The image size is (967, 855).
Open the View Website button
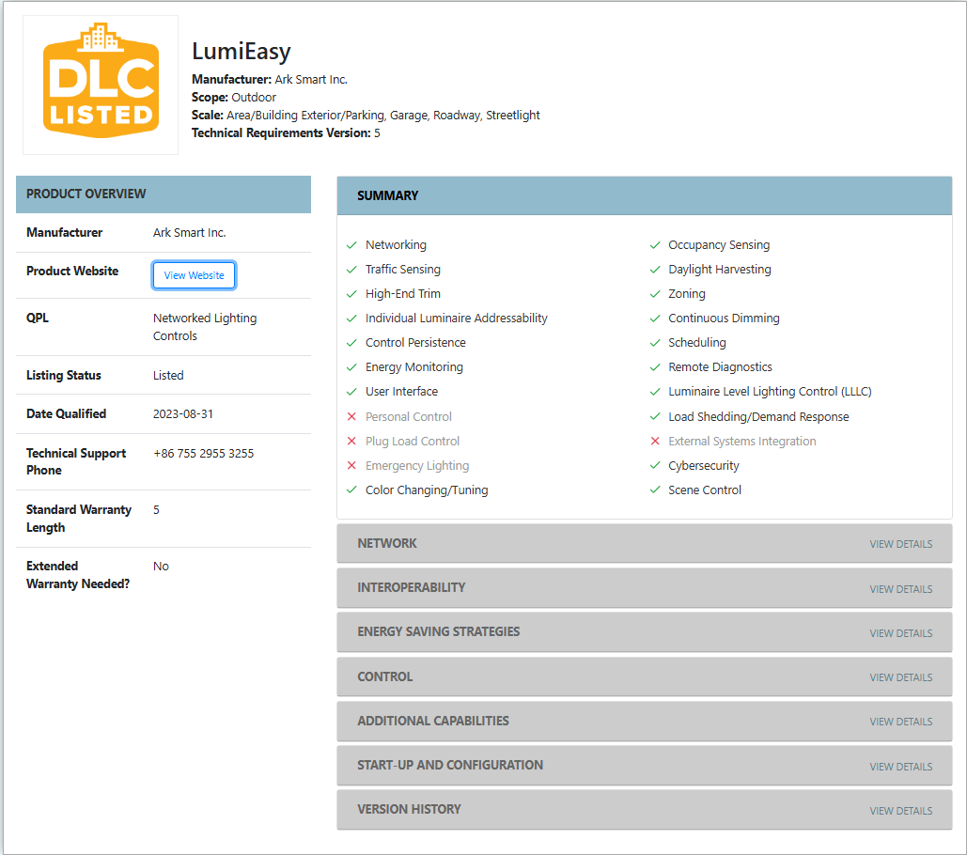(194, 275)
